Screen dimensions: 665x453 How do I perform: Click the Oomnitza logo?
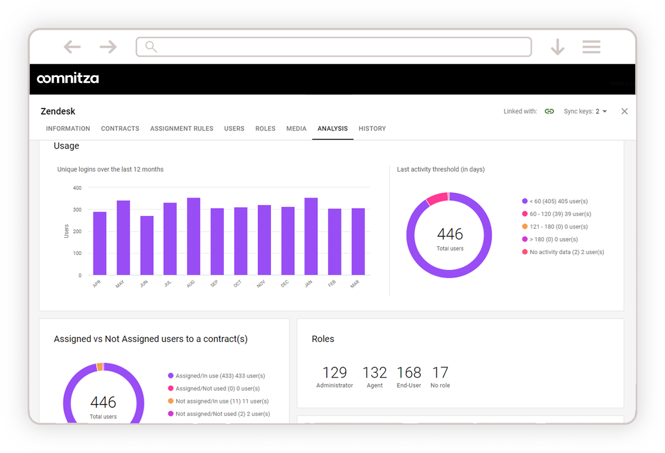point(67,79)
